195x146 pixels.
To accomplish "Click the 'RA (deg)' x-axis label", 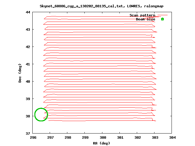I will 101,143.
